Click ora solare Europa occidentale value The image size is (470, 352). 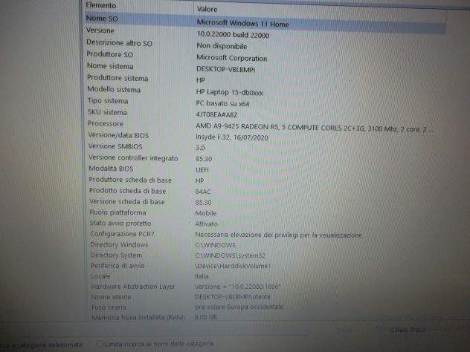coord(239,307)
